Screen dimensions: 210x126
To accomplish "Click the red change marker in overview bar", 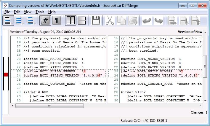I will 6,74.
